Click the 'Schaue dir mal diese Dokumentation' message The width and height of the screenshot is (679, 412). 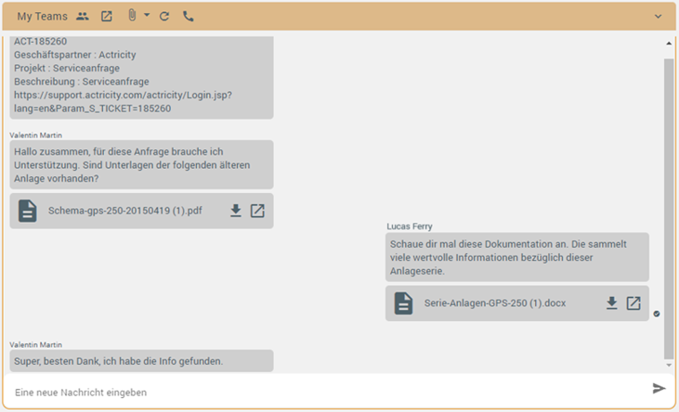click(x=517, y=258)
